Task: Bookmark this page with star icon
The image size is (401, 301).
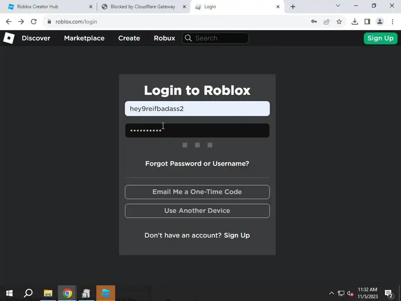Action: point(339,22)
